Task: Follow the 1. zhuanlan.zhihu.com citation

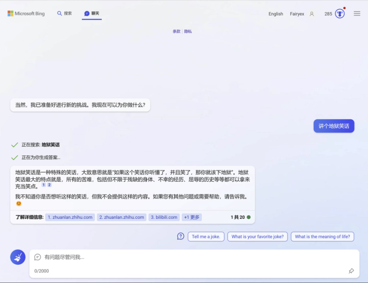Action: 70,217
